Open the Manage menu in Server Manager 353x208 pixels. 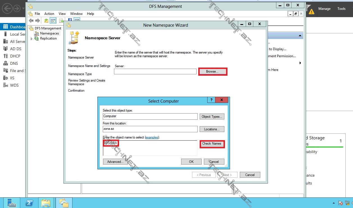point(324,9)
